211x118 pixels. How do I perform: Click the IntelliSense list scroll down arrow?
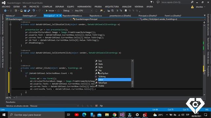pos(133,86)
